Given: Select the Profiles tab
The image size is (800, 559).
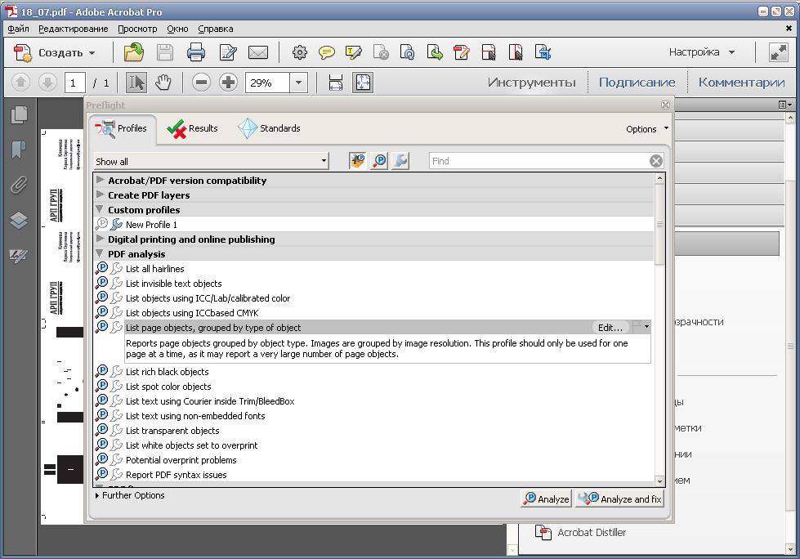Looking at the screenshot, I should pyautogui.click(x=122, y=128).
